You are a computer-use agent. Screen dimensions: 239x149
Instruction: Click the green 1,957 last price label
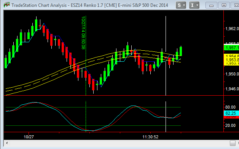pyautogui.click(x=231, y=48)
